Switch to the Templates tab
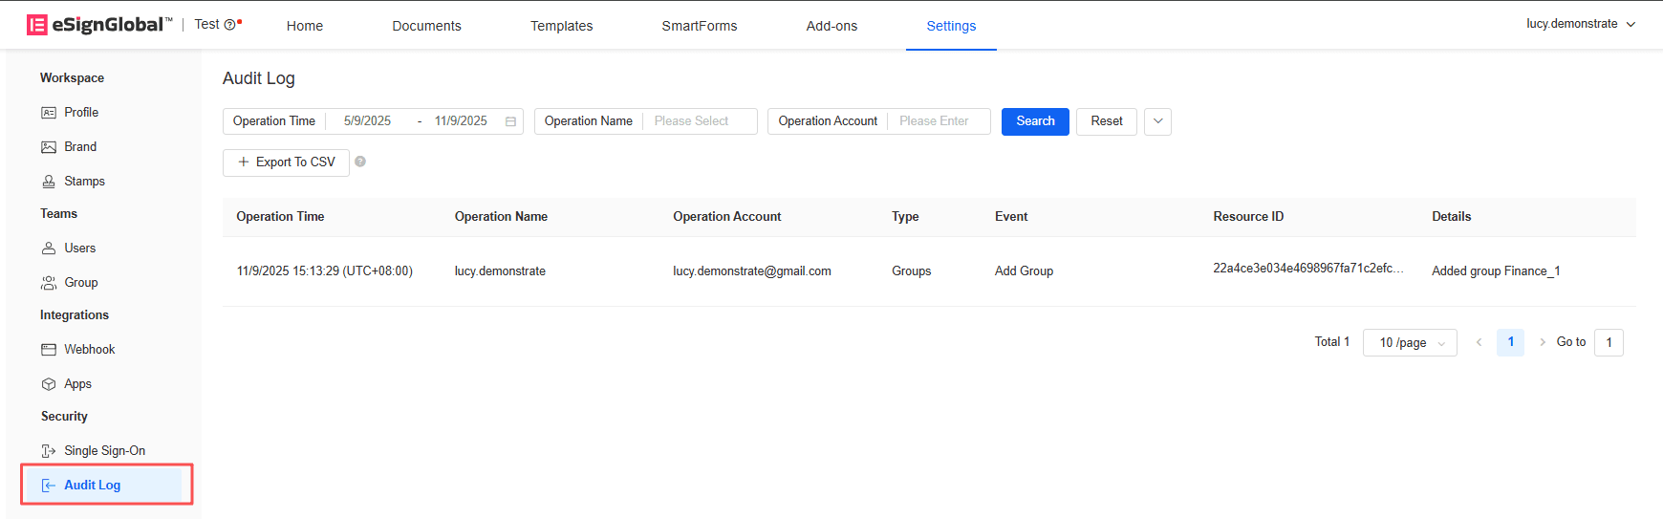 (561, 26)
